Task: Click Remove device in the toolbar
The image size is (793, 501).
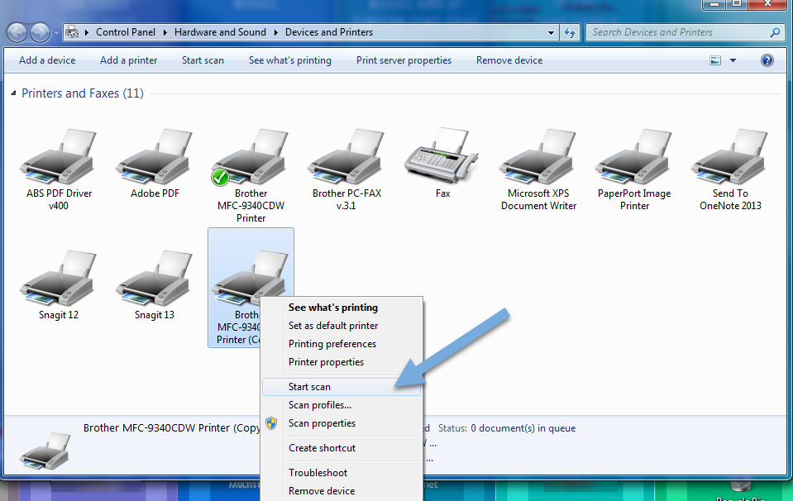Action: pos(509,60)
